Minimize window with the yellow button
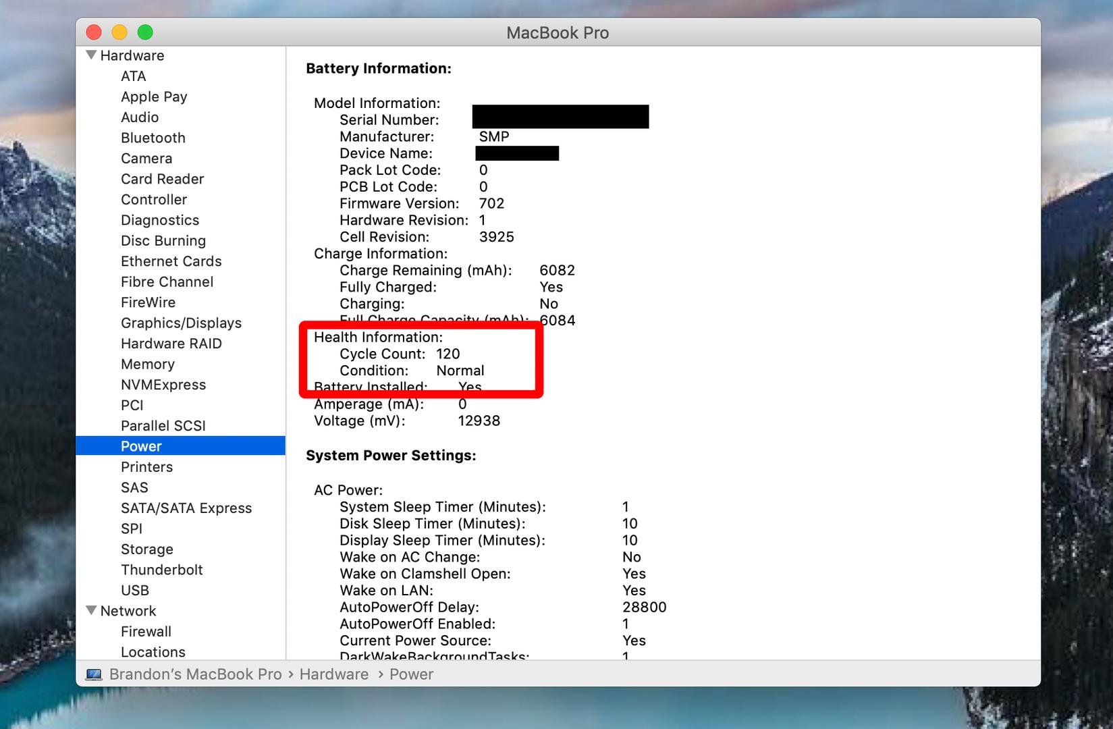Image resolution: width=1113 pixels, height=729 pixels. click(119, 32)
